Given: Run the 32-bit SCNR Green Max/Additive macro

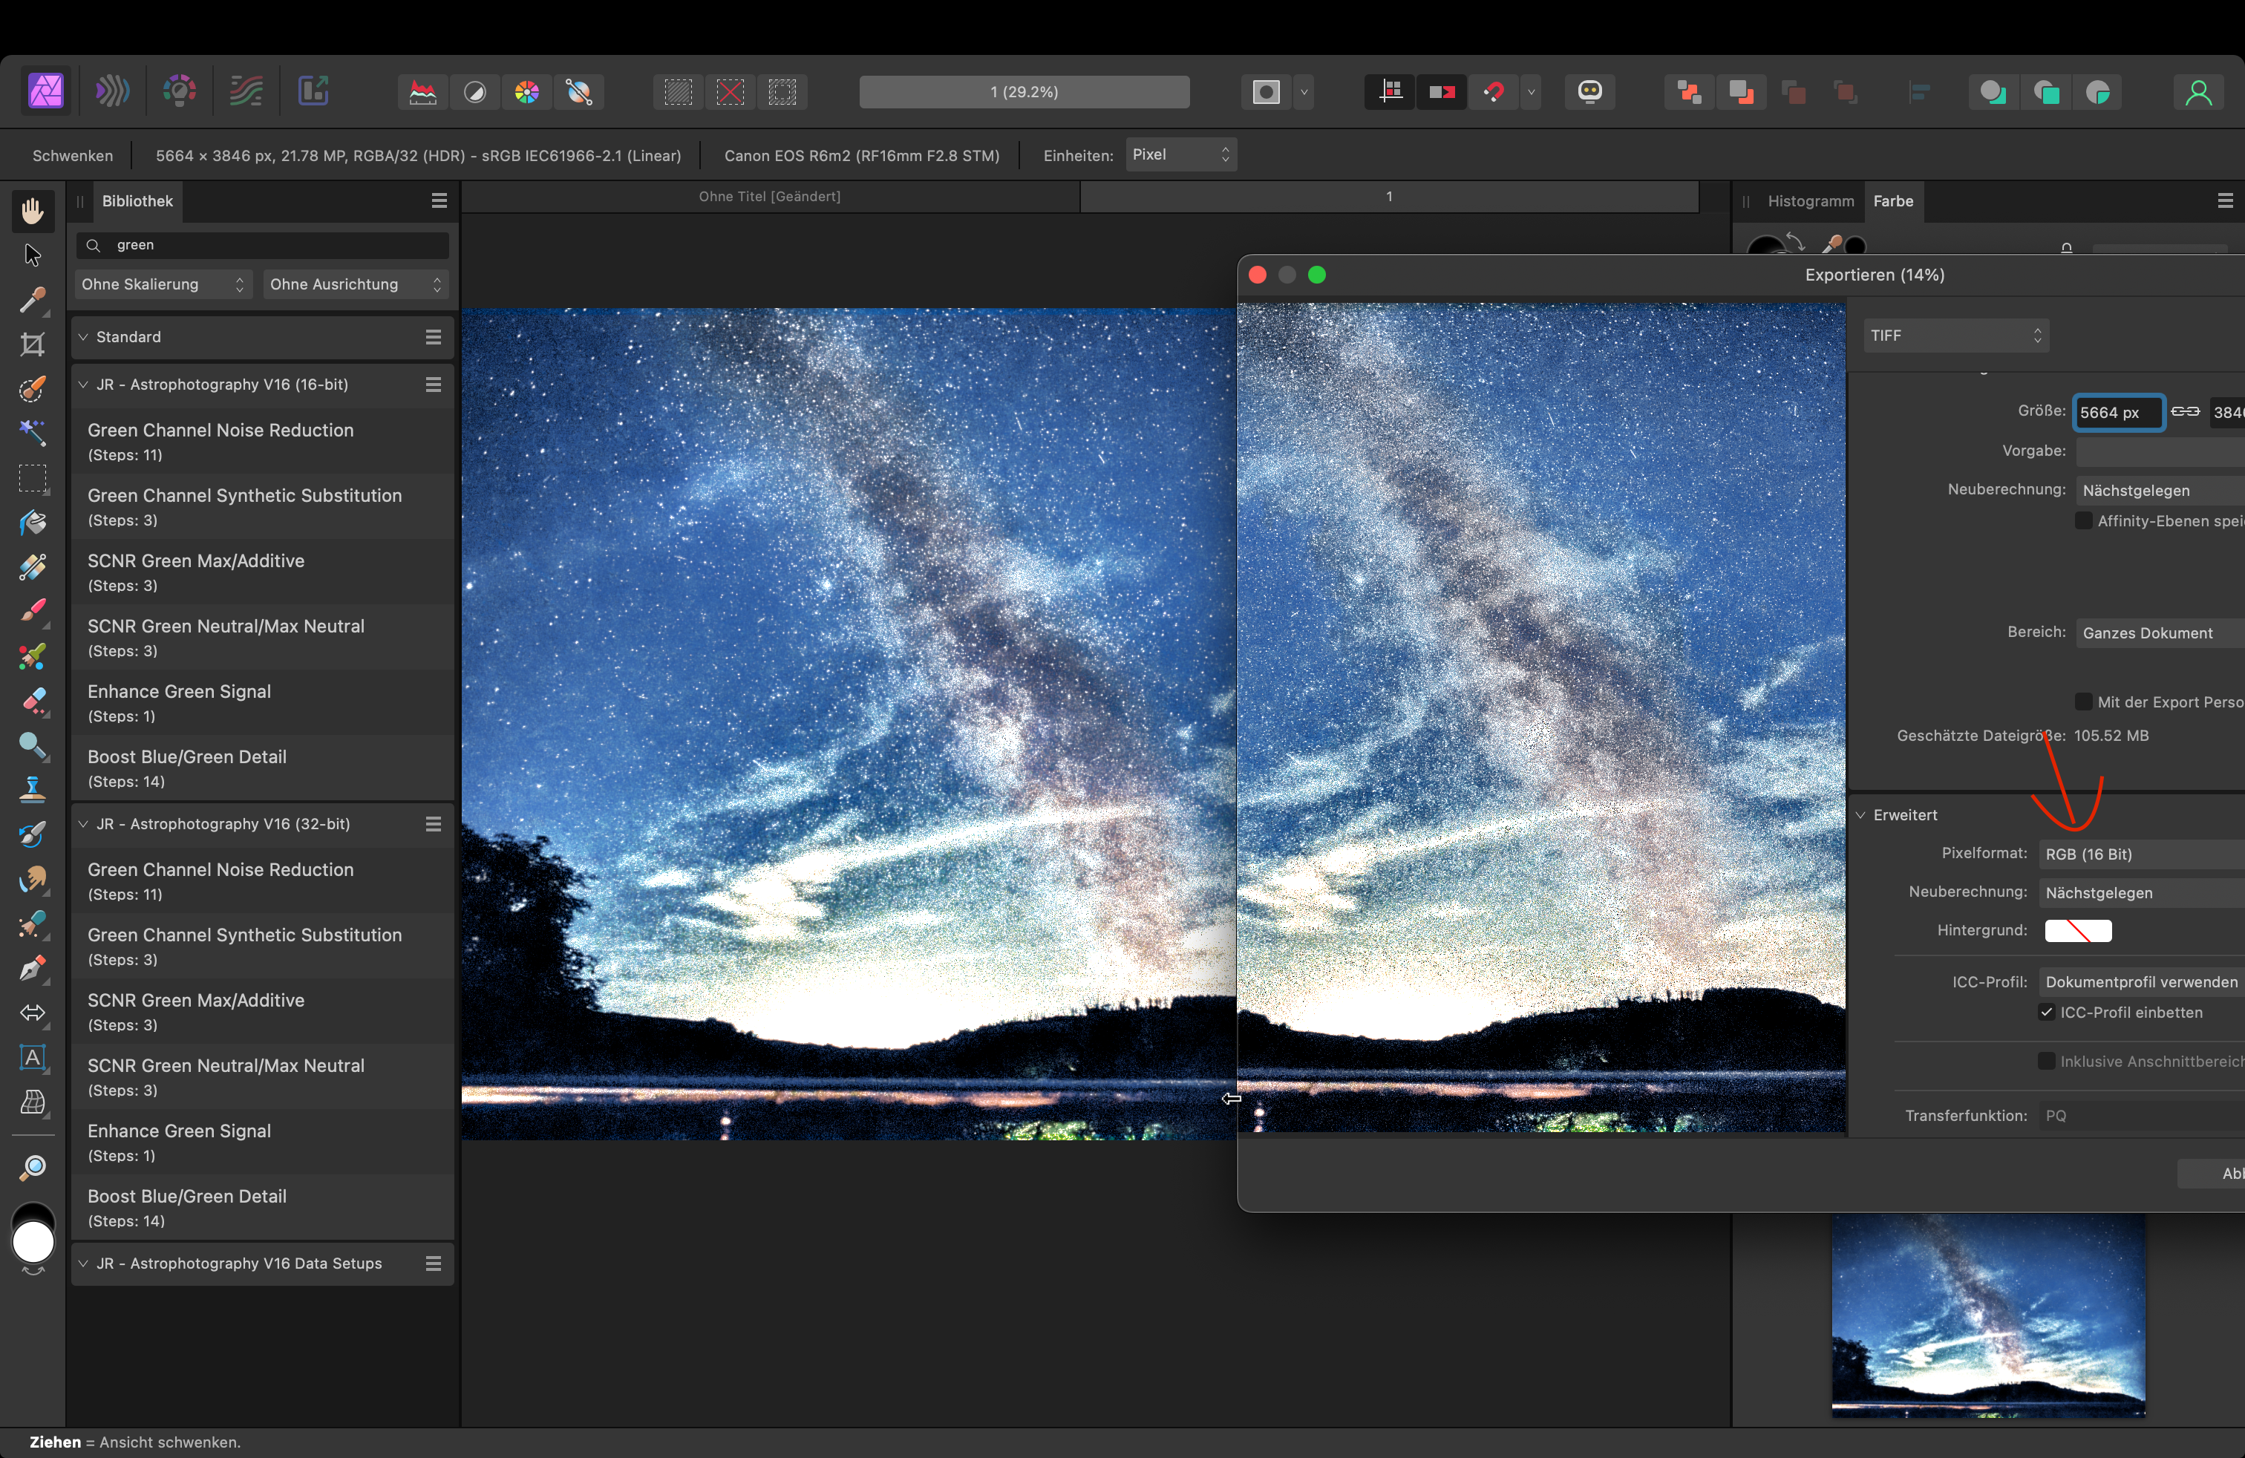Looking at the screenshot, I should coord(263,1011).
